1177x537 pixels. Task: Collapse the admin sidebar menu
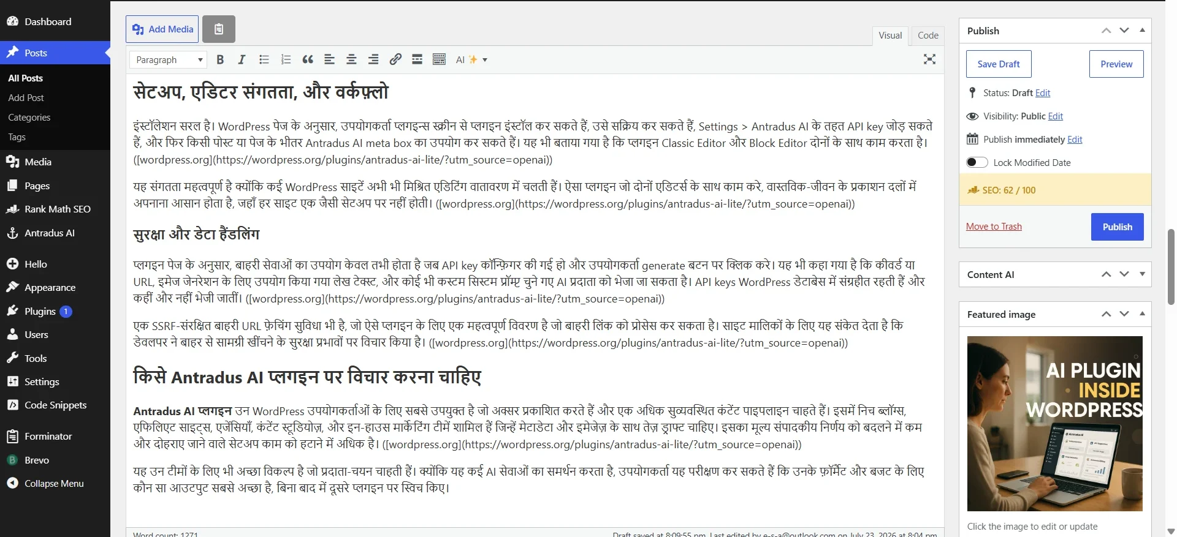(55, 483)
